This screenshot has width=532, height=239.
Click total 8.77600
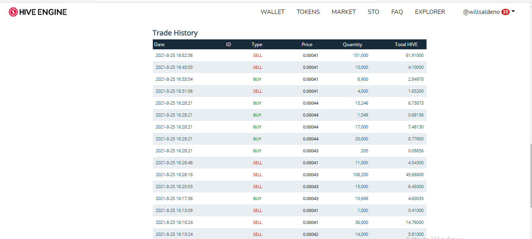(416, 139)
